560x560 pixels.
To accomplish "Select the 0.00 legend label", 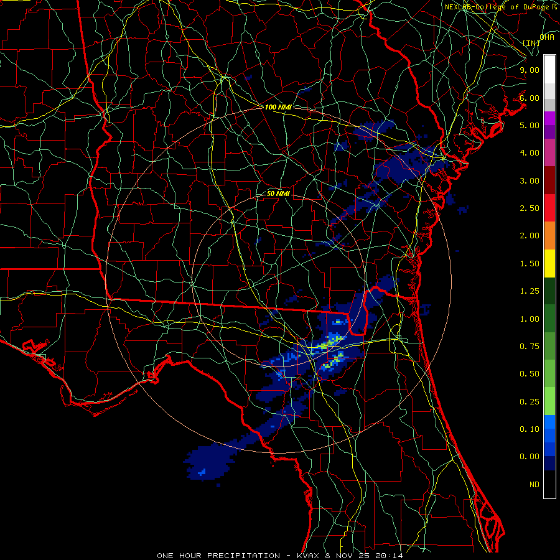I will tap(530, 457).
